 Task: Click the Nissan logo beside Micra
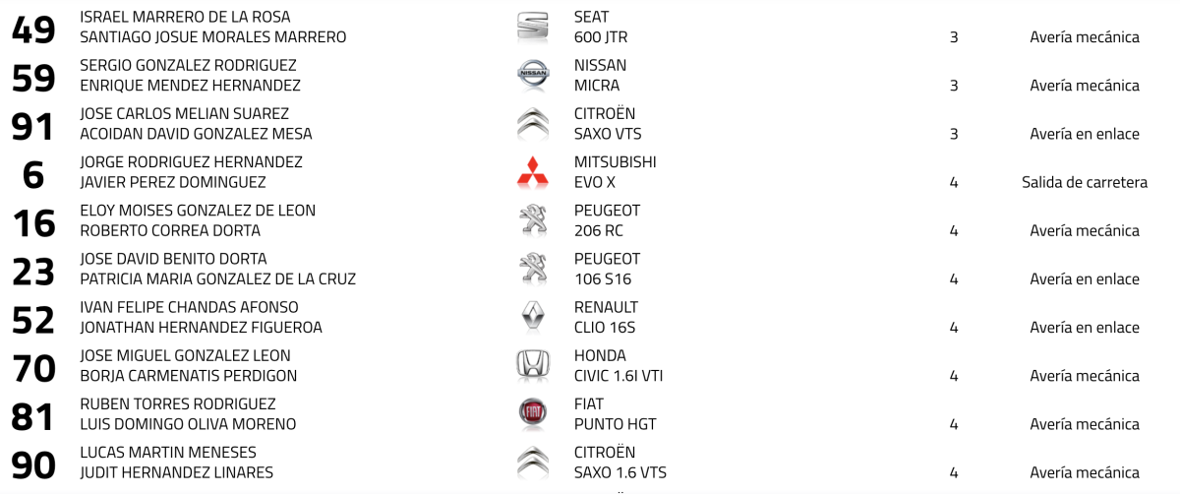(533, 75)
